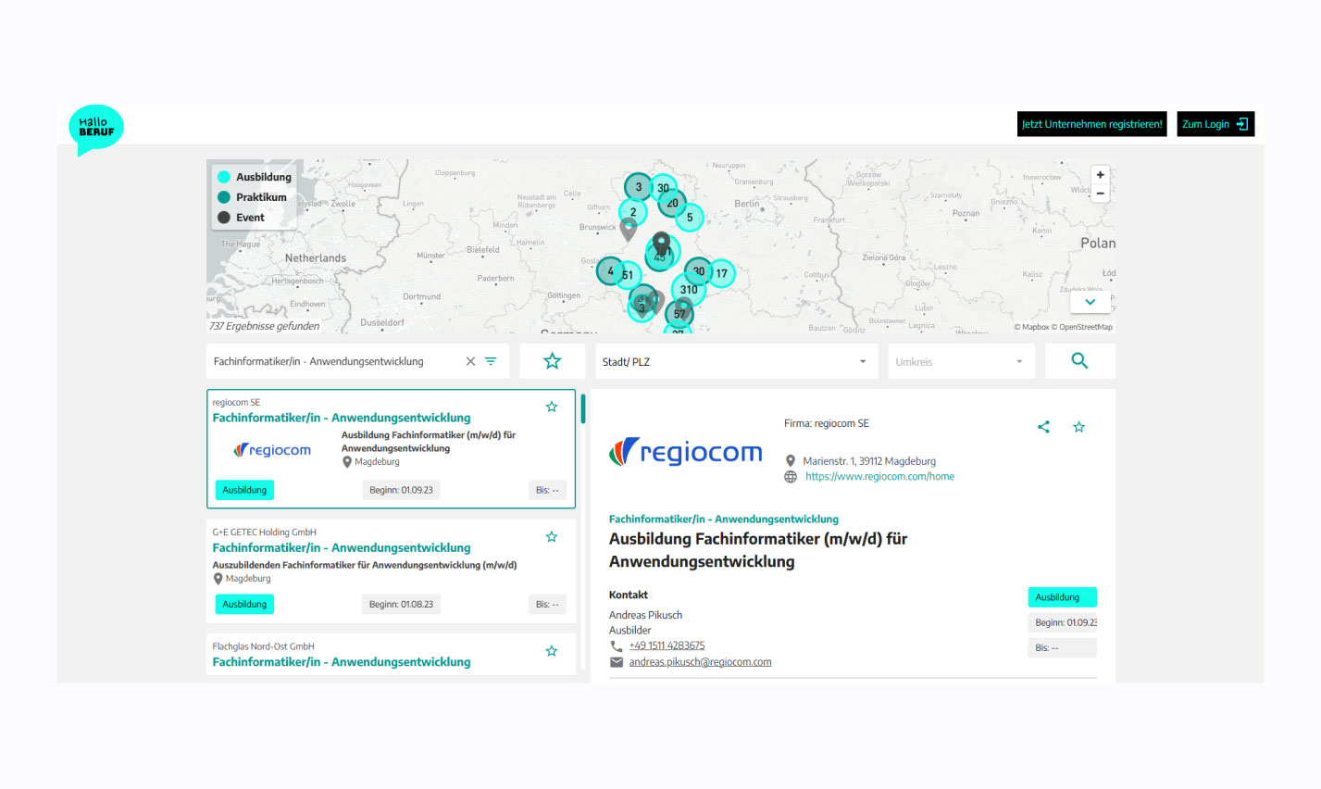Open search filter options icon
The image size is (1321, 789).
coord(491,361)
